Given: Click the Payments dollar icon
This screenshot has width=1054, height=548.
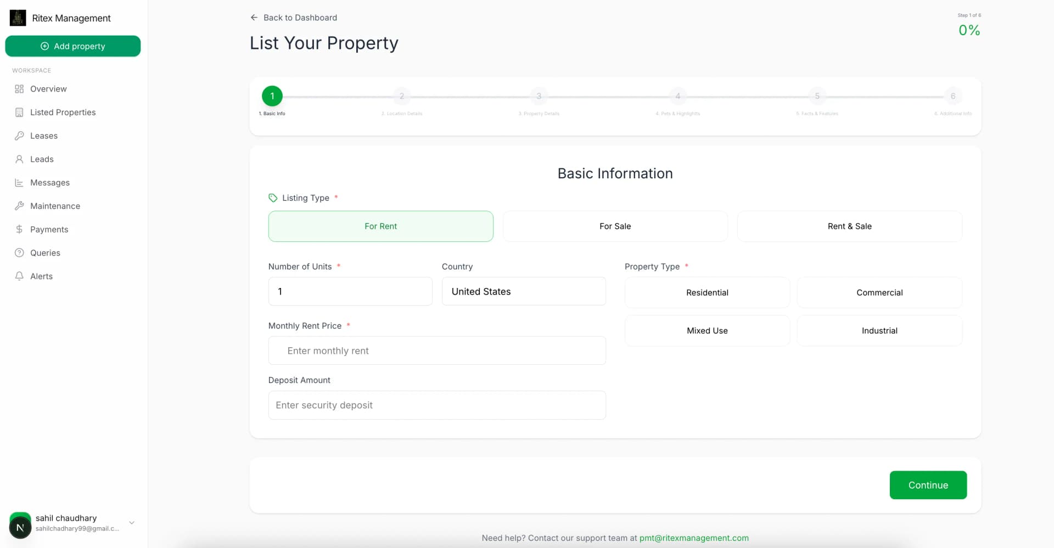Looking at the screenshot, I should [19, 229].
